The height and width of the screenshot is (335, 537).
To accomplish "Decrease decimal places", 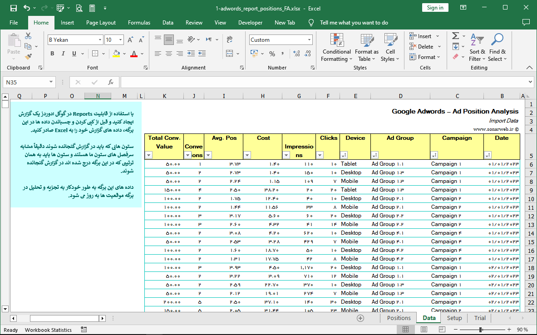I will (308, 54).
